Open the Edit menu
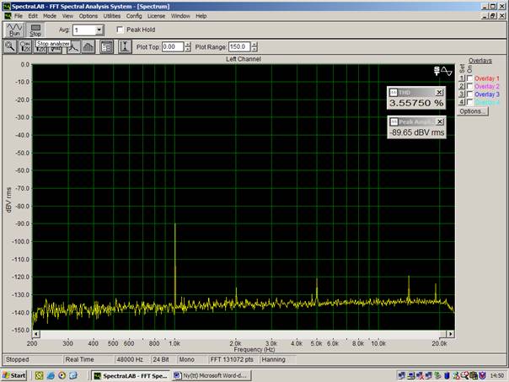Screen dimensions: 509x382 pos(33,16)
